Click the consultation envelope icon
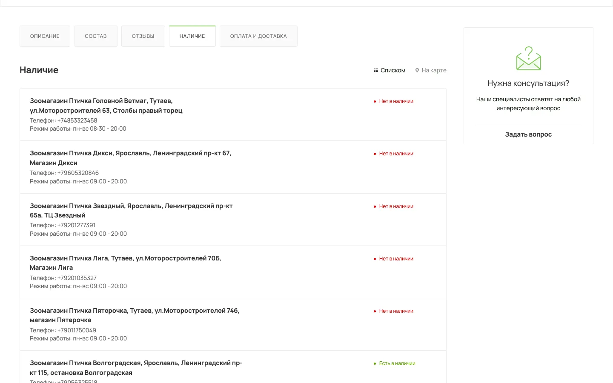 click(x=528, y=58)
